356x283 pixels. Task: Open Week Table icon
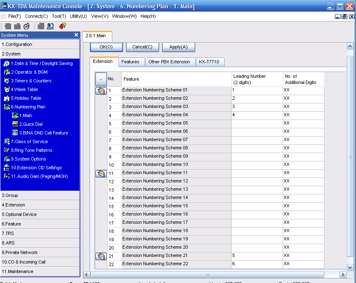7,89
